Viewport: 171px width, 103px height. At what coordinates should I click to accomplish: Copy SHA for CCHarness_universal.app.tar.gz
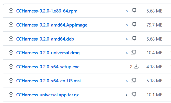(133, 95)
